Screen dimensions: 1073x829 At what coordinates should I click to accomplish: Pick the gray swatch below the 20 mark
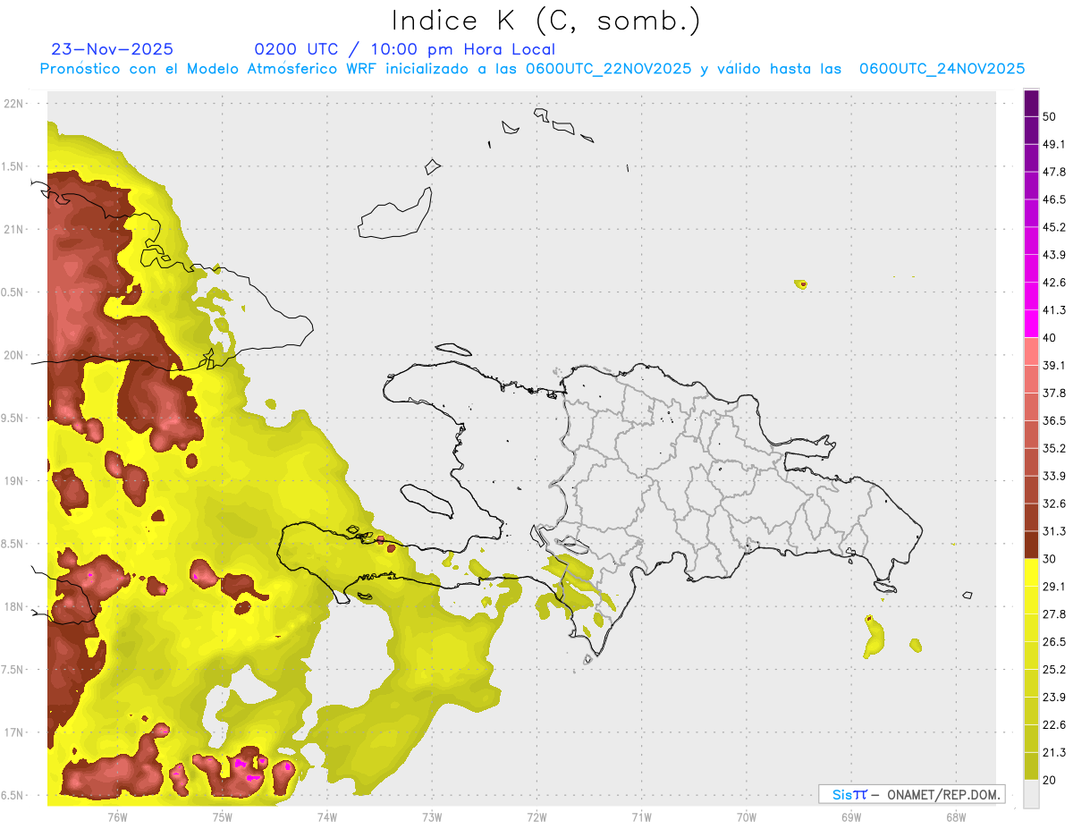[x=1031, y=794]
